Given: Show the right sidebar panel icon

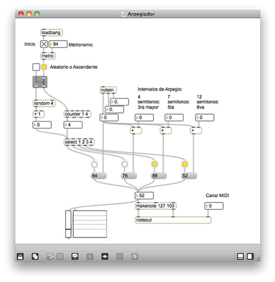Looking at the screenshot, I should click(x=250, y=256).
